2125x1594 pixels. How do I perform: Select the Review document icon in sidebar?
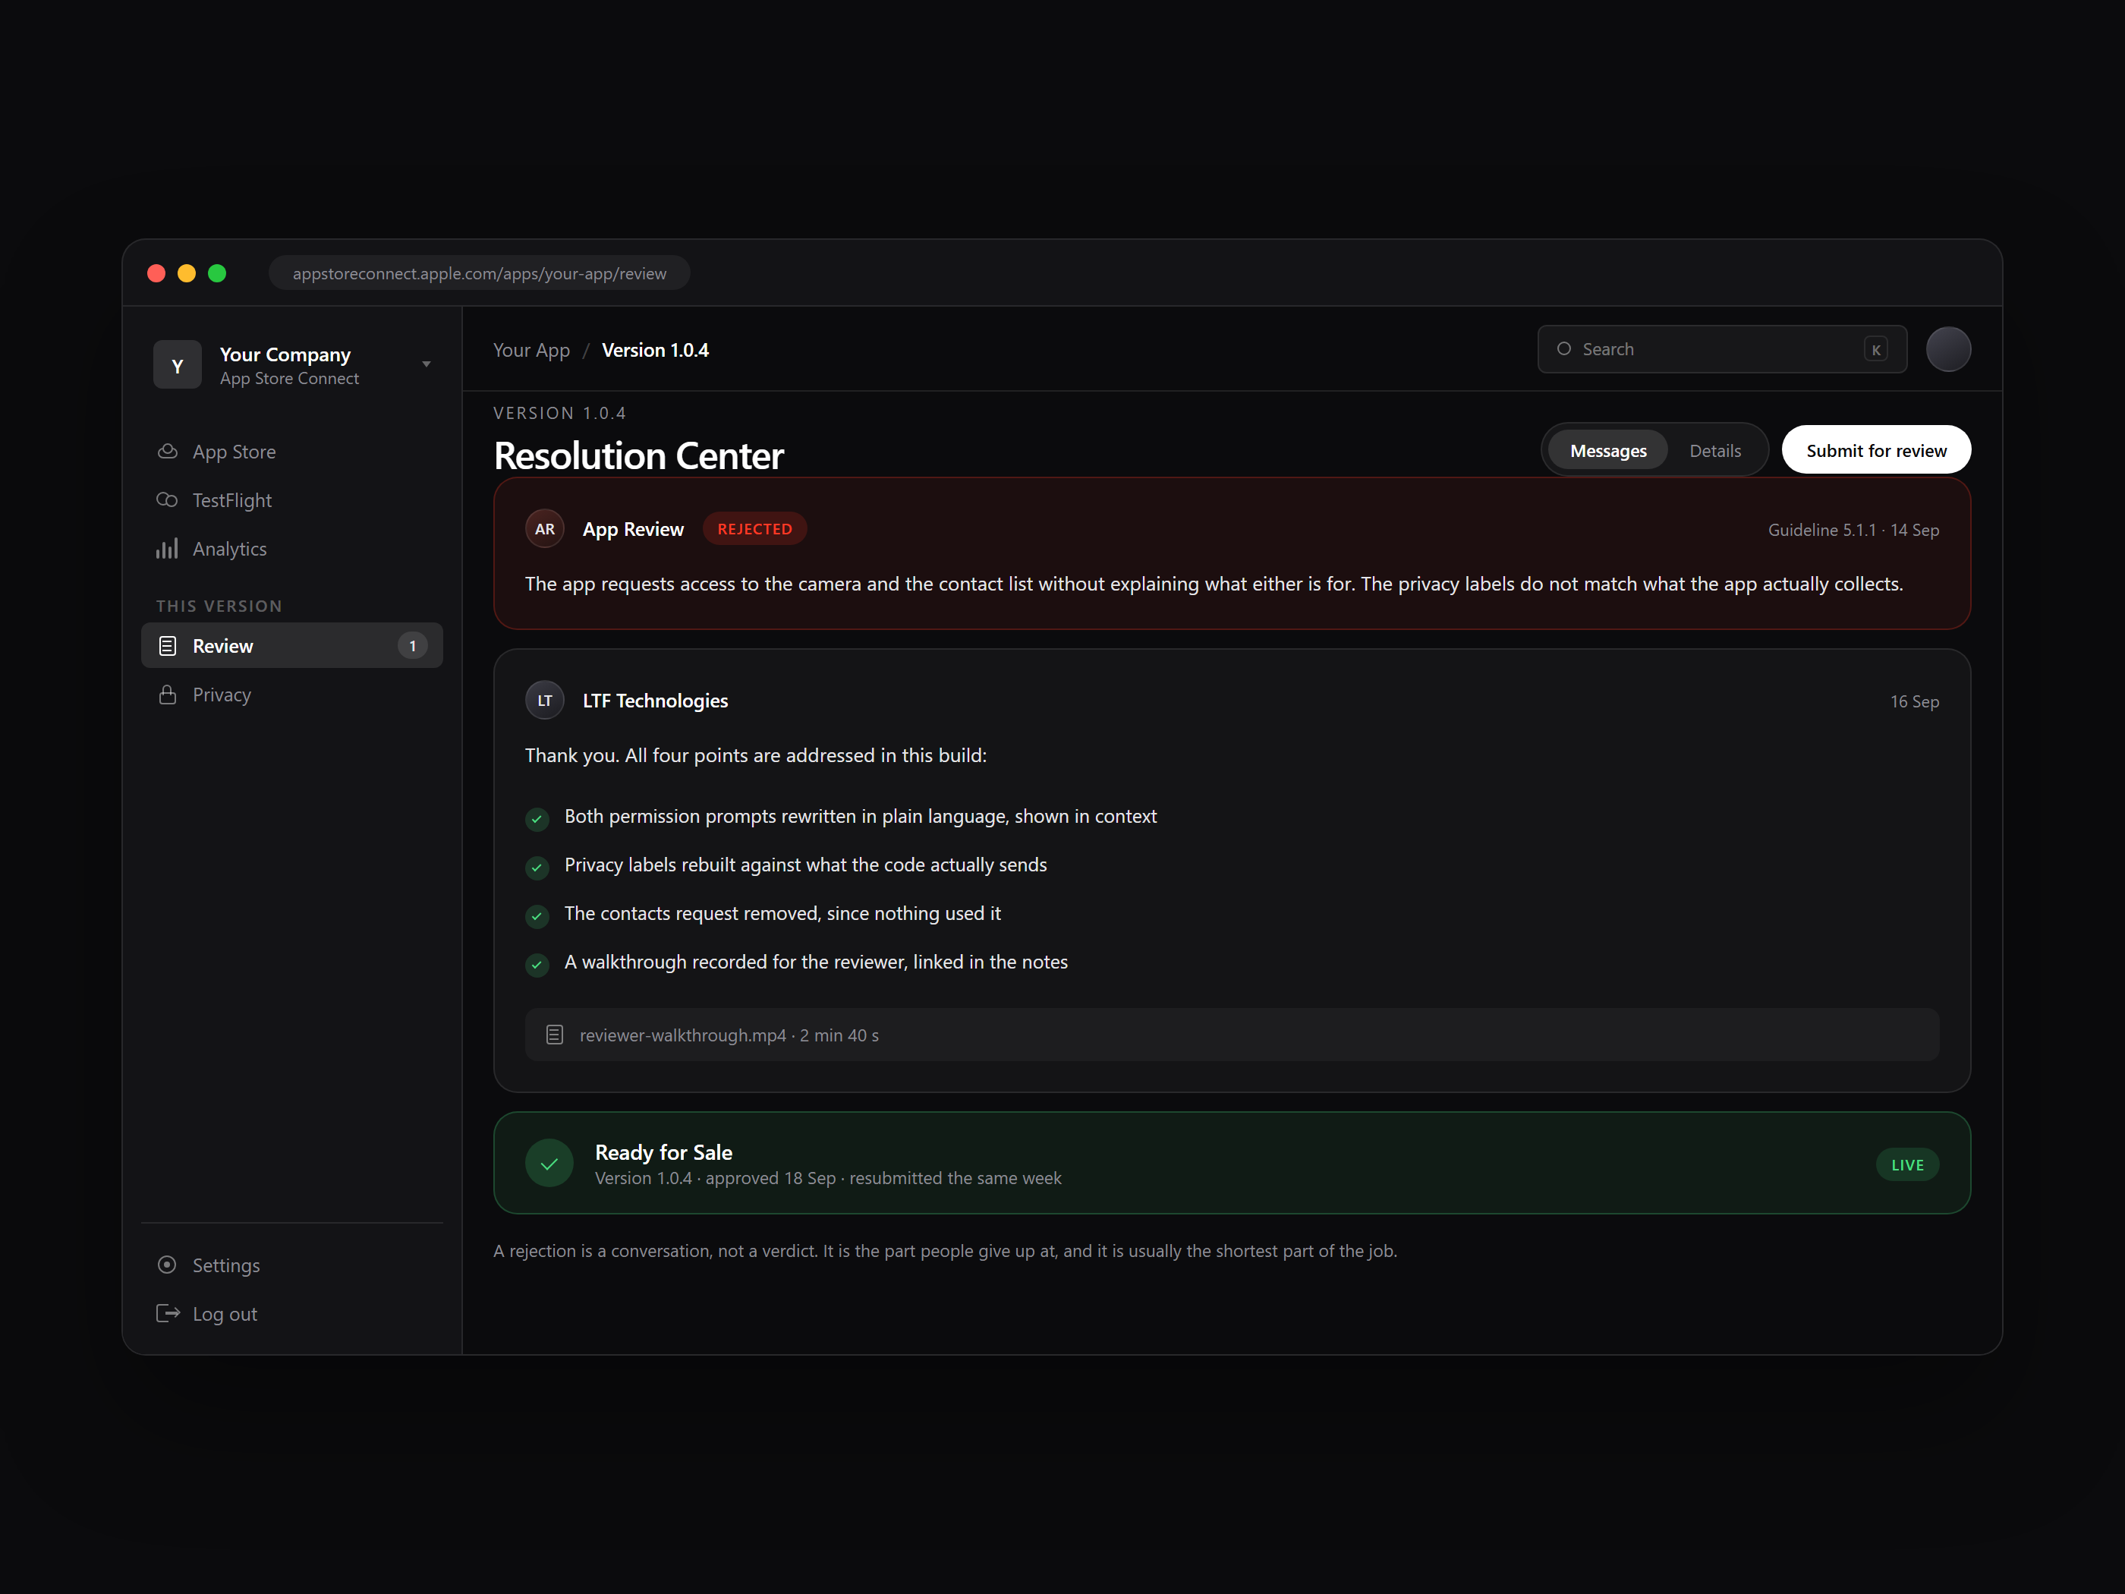167,646
